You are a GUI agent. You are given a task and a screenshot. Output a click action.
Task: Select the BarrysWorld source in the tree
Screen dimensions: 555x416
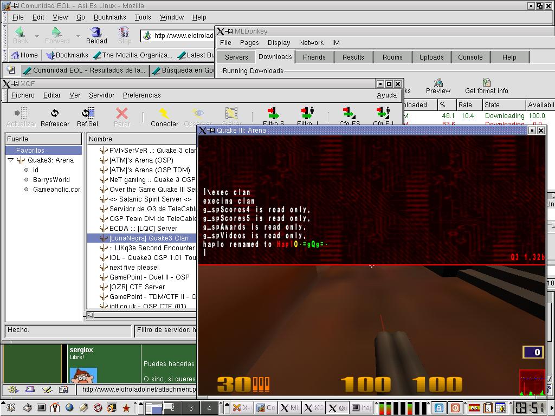[51, 180]
